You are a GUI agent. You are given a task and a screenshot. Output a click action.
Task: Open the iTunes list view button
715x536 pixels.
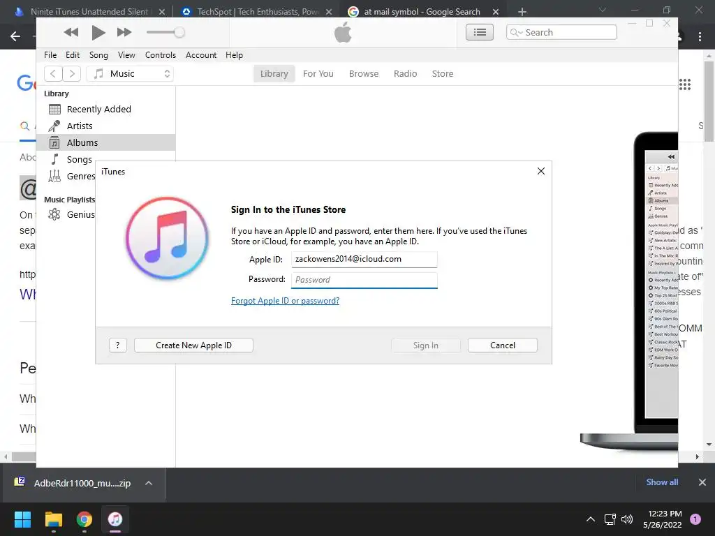tap(479, 32)
